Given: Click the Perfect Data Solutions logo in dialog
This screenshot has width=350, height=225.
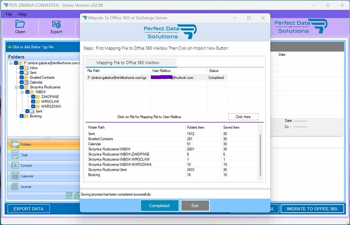Looking at the screenshot, I should pyautogui.click(x=170, y=32).
